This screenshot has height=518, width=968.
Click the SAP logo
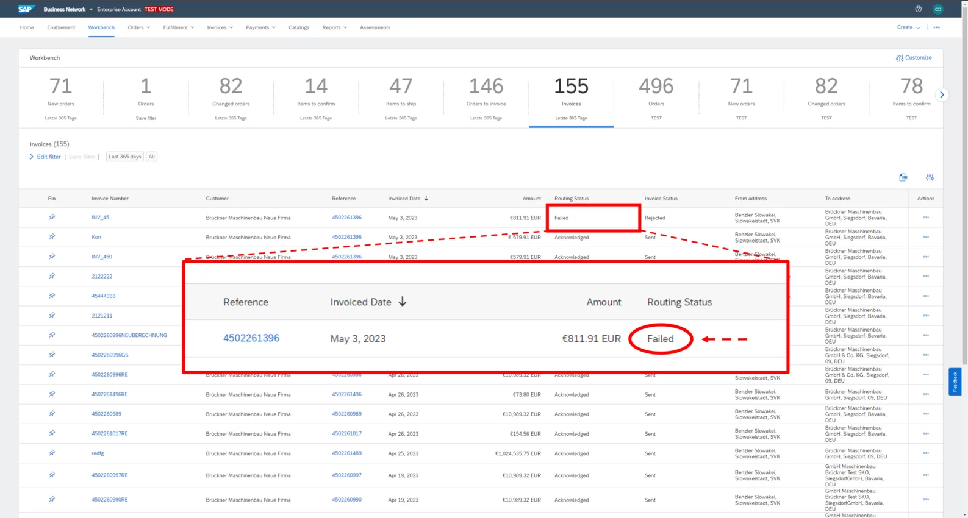point(26,9)
